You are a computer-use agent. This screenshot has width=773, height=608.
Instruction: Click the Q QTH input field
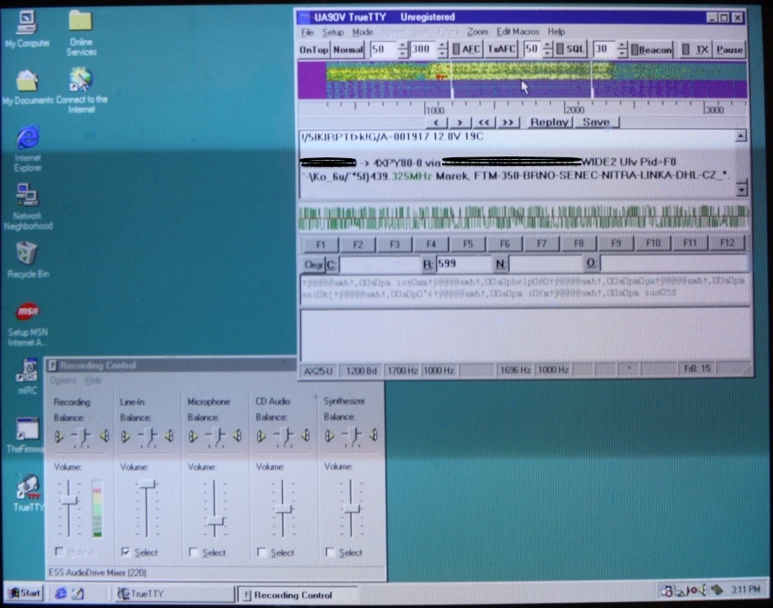[675, 263]
